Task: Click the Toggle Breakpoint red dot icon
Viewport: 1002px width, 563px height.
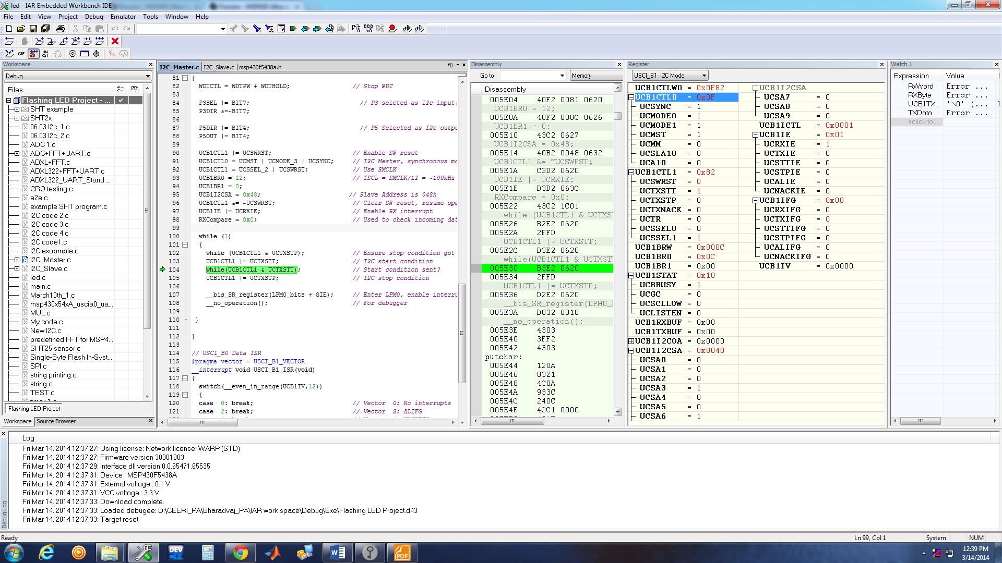Action: (392, 29)
